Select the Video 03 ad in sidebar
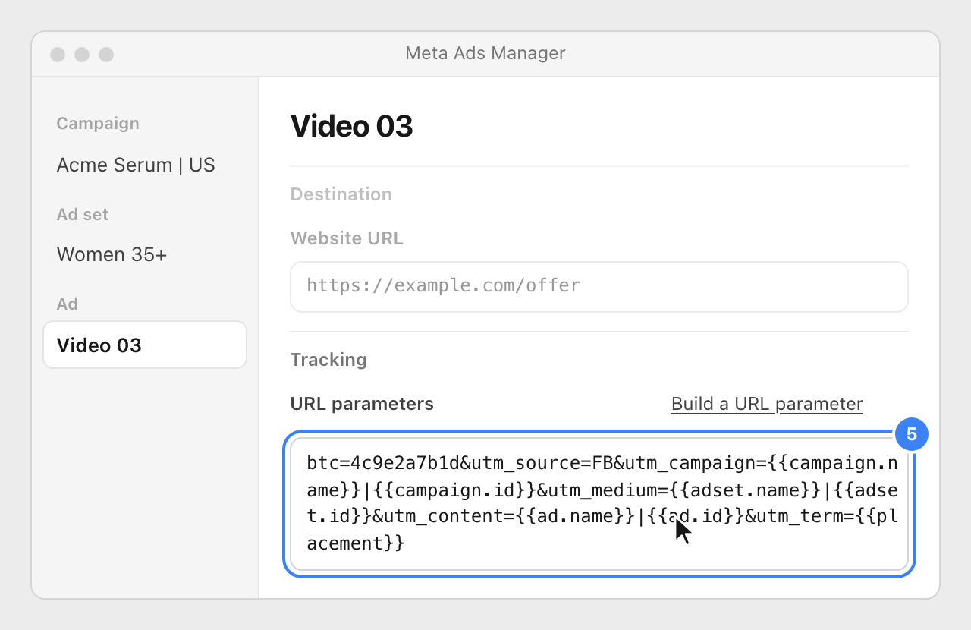The width and height of the screenshot is (971, 630). point(145,345)
